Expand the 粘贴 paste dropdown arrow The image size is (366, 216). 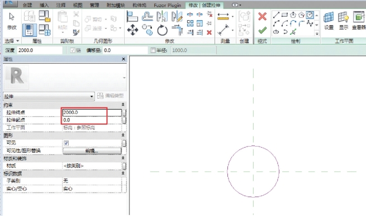coord(63,32)
